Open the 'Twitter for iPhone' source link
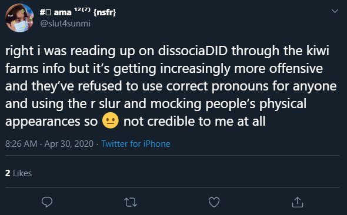This screenshot has width=347, height=215. click(x=136, y=144)
